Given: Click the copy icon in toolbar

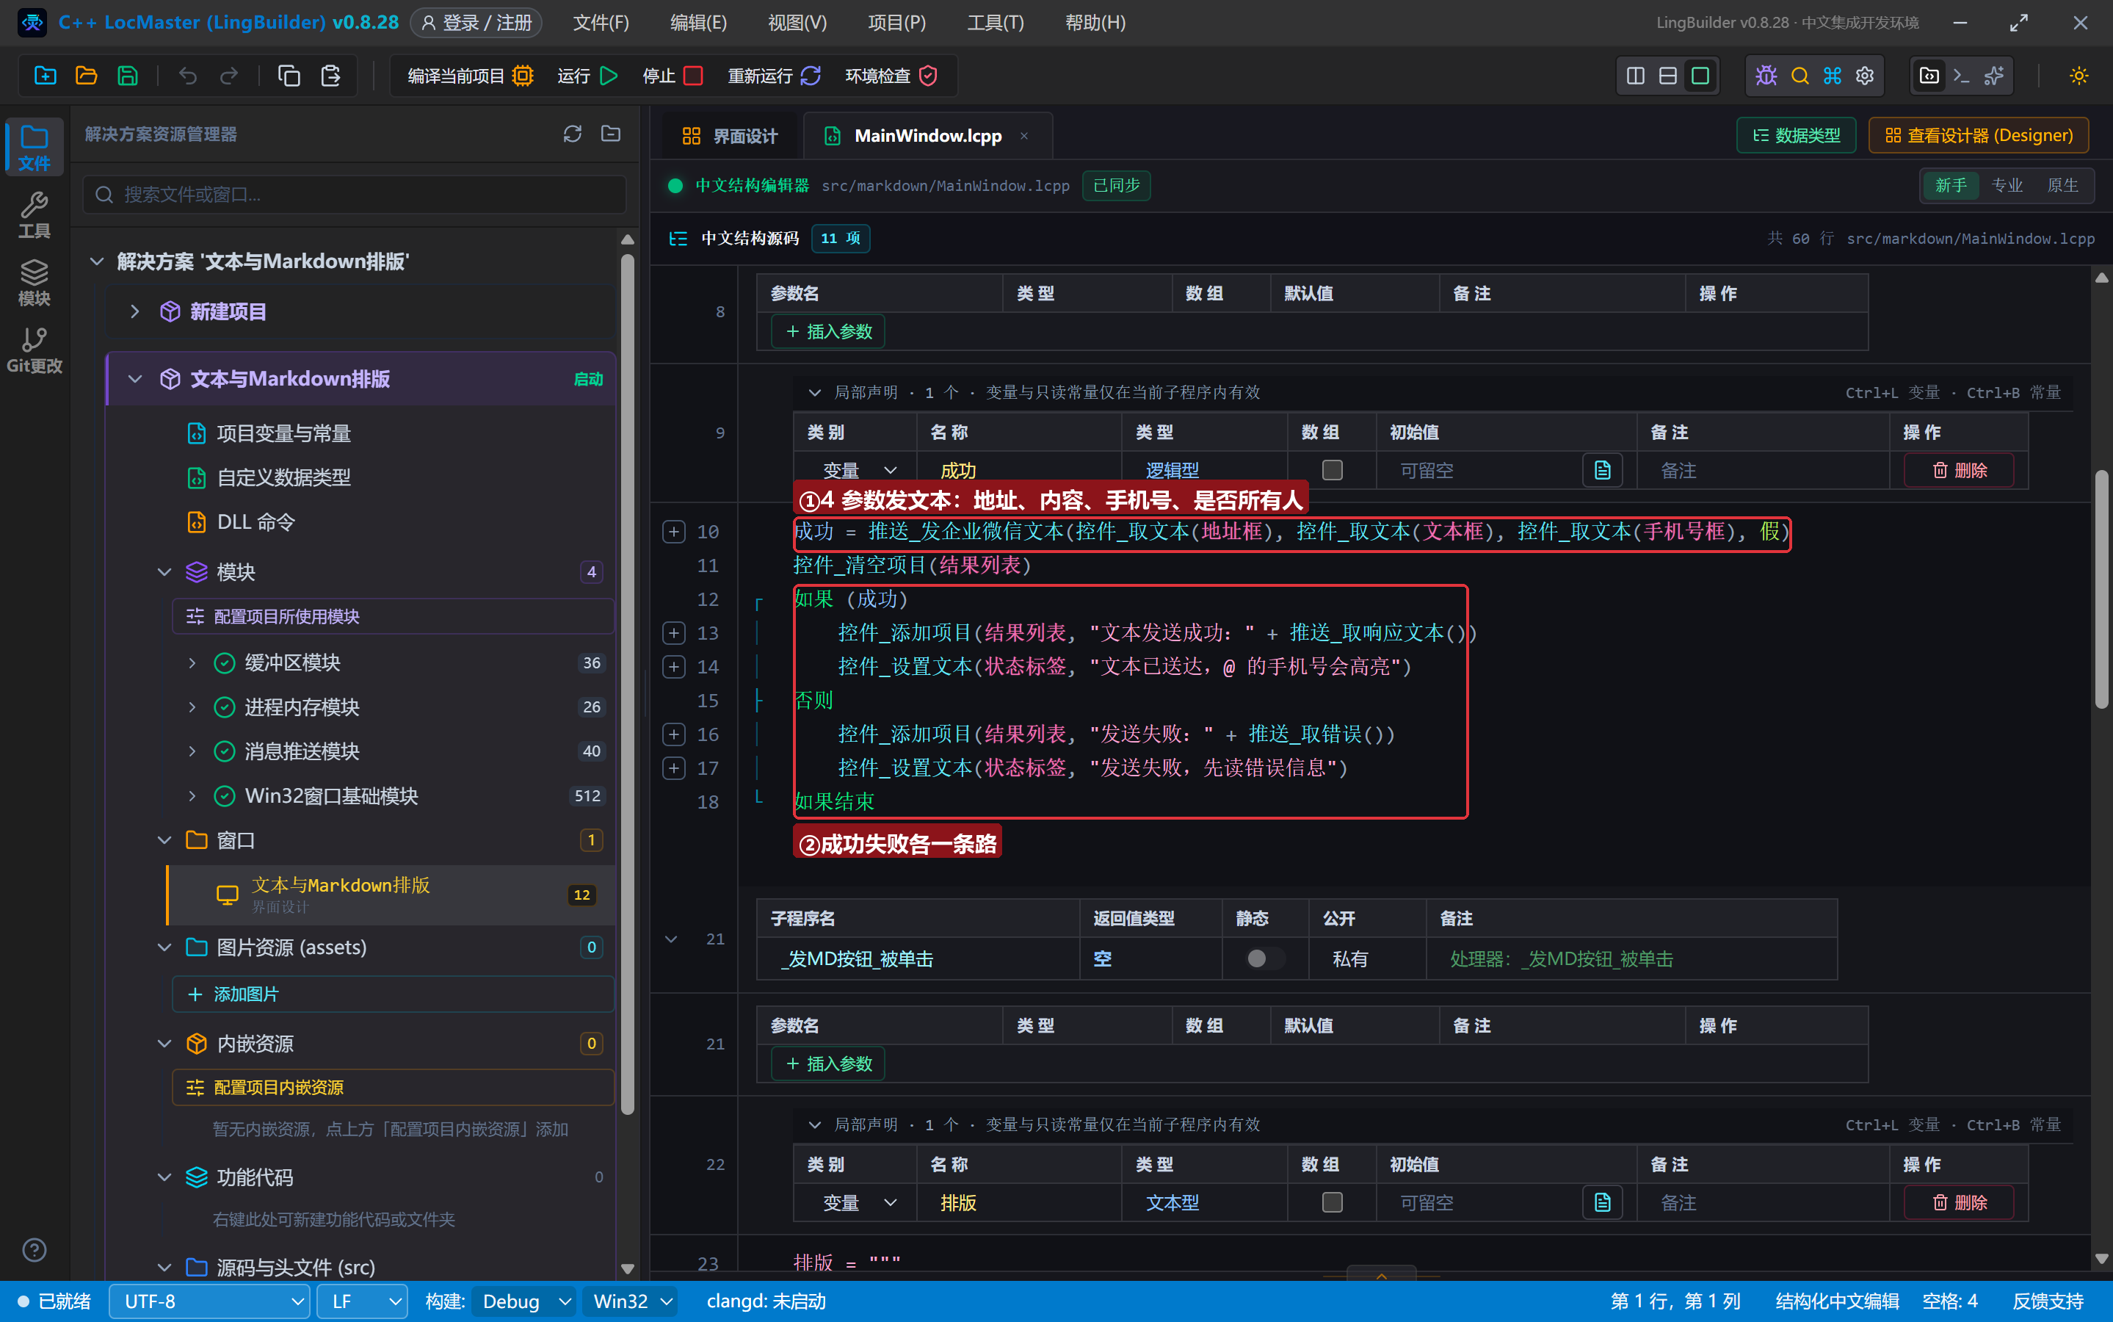Looking at the screenshot, I should click(x=289, y=76).
